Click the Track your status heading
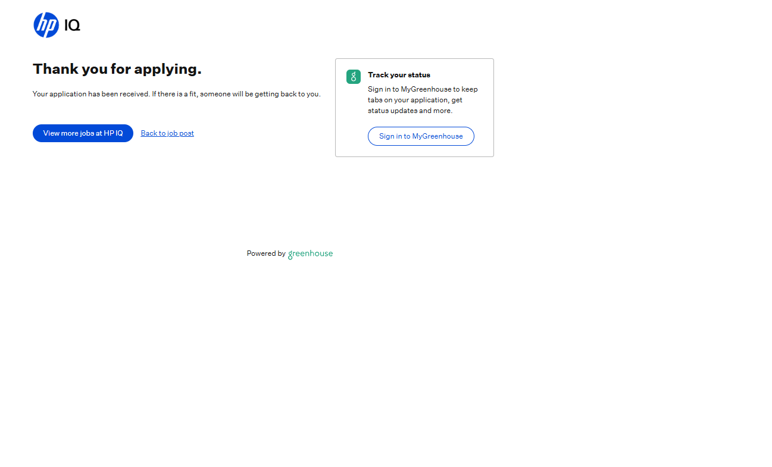772x467 pixels. 399,75
